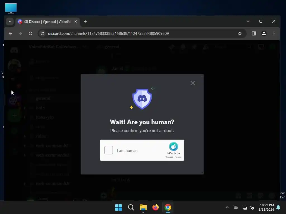
Task: Show hidden tray icons chevron
Action: tap(227, 207)
